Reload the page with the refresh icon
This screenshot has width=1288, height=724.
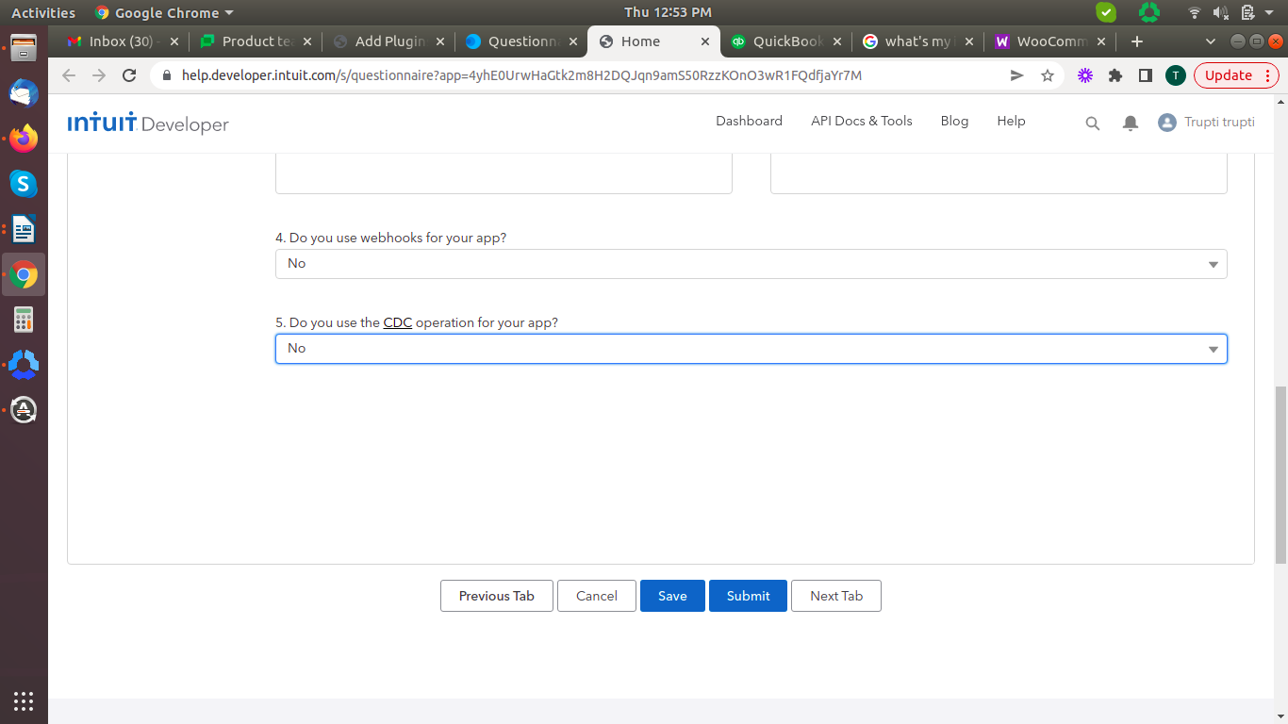(x=130, y=75)
